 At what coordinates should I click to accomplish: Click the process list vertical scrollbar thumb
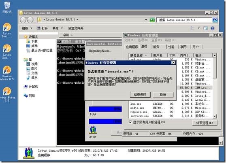point(215,68)
